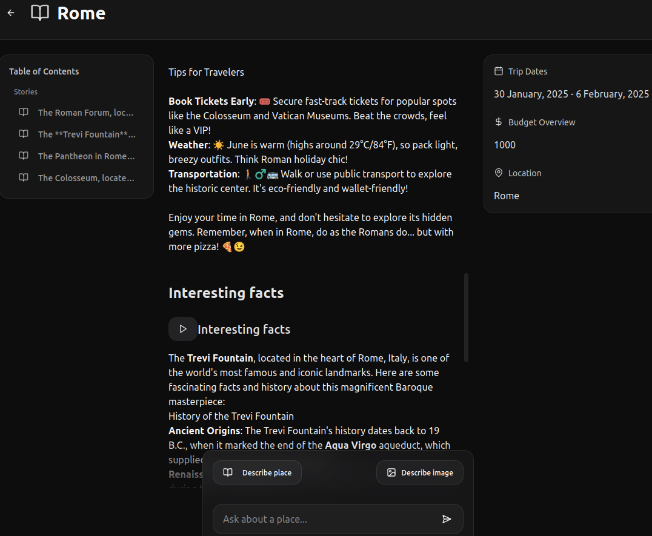Select The Pantheon in Rome story
The height and width of the screenshot is (536, 652).
(86, 156)
